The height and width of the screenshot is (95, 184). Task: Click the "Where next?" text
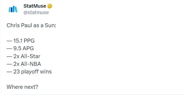coord(22,87)
